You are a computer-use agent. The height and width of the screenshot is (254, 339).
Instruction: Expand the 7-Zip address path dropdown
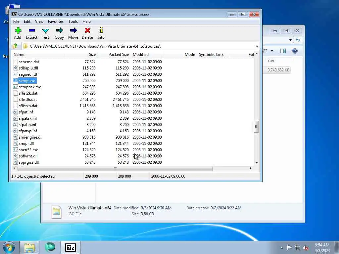pyautogui.click(x=257, y=46)
